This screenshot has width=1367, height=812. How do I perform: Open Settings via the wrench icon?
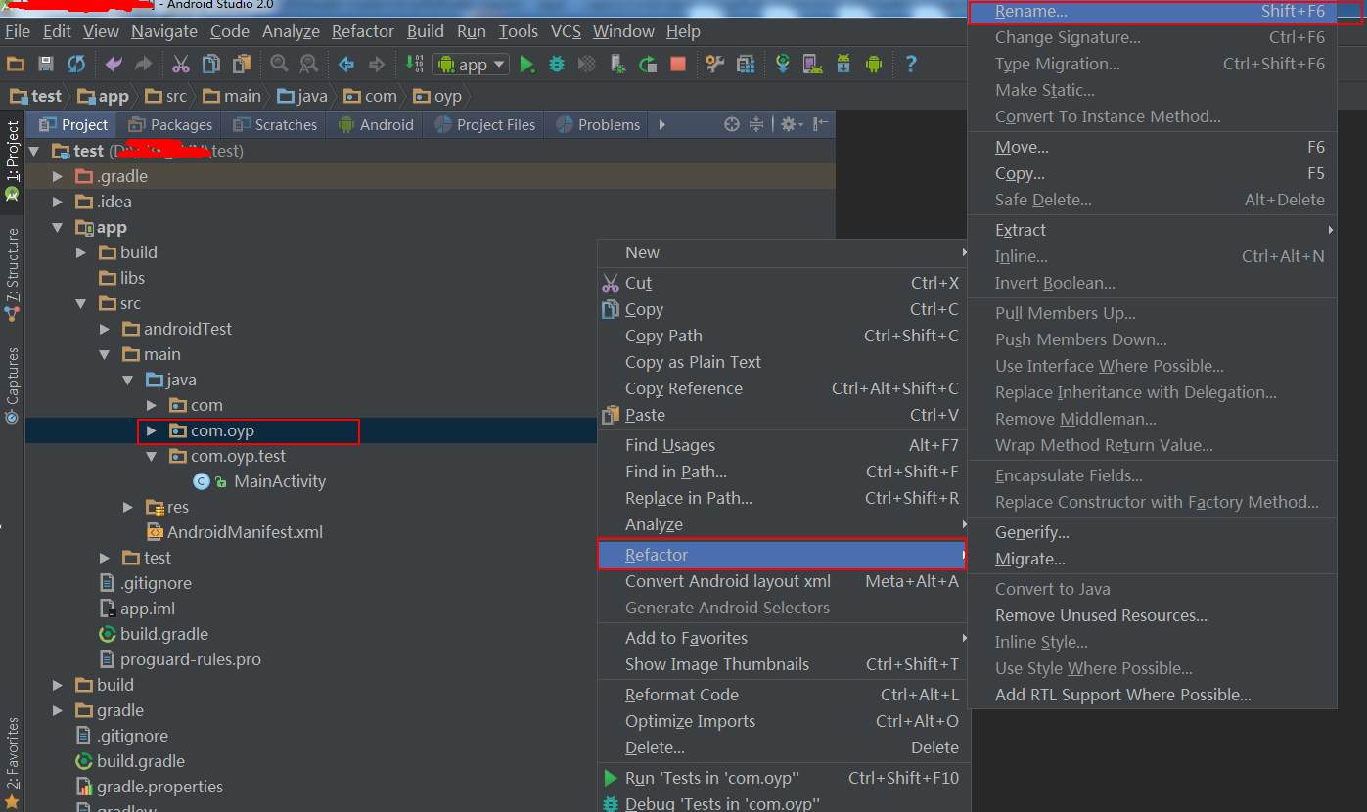coord(715,64)
